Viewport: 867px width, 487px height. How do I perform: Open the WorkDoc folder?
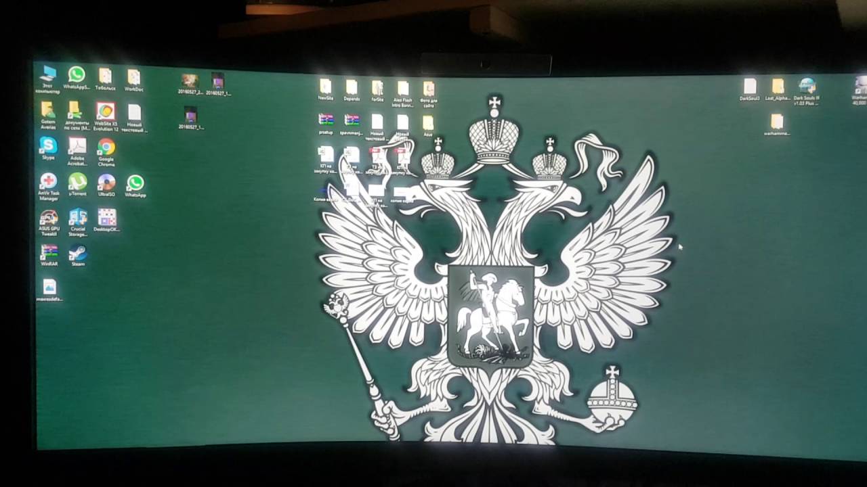(133, 80)
